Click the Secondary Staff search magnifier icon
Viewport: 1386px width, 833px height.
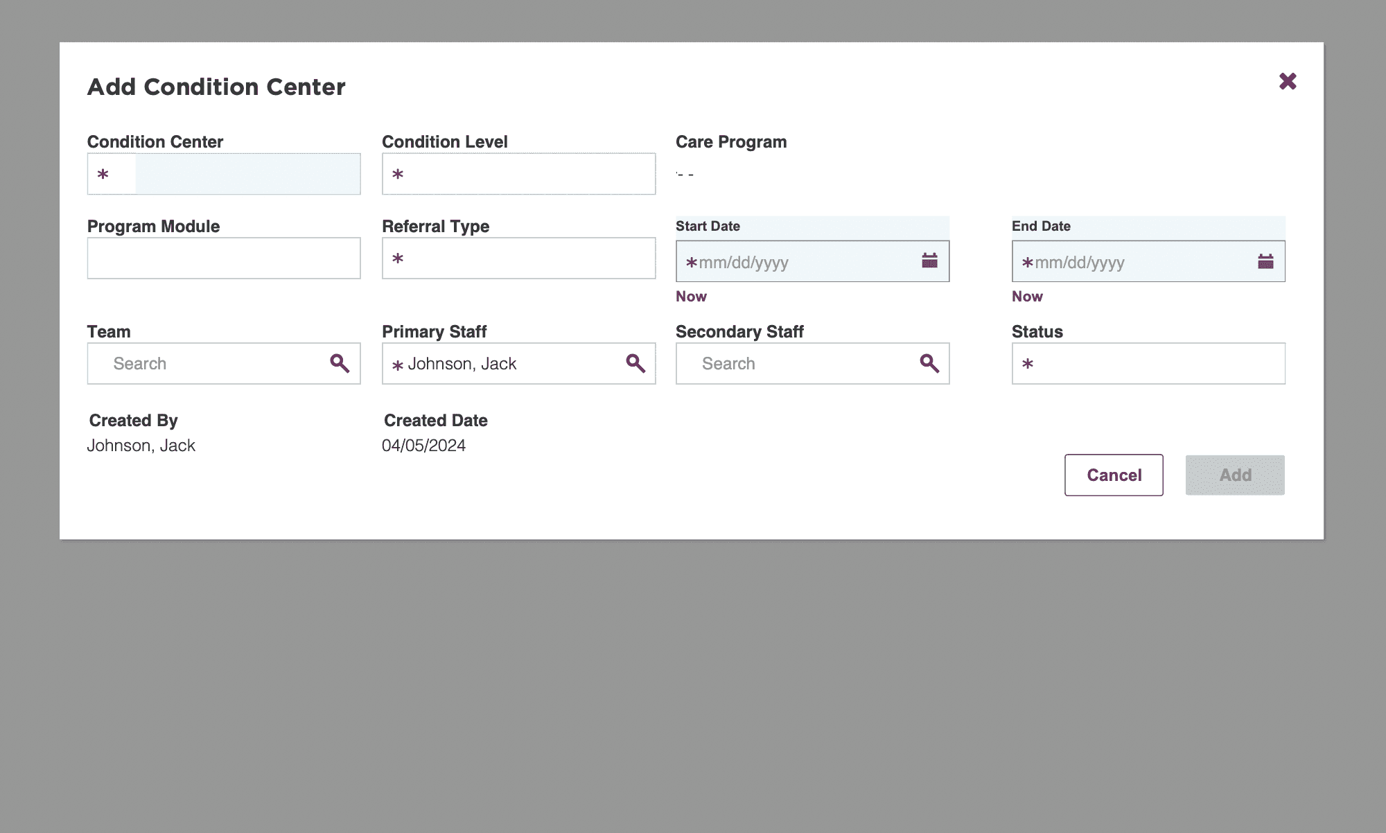coord(929,363)
